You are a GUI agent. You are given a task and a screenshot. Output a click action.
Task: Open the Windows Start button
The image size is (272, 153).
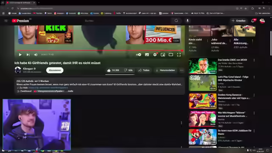(3, 150)
